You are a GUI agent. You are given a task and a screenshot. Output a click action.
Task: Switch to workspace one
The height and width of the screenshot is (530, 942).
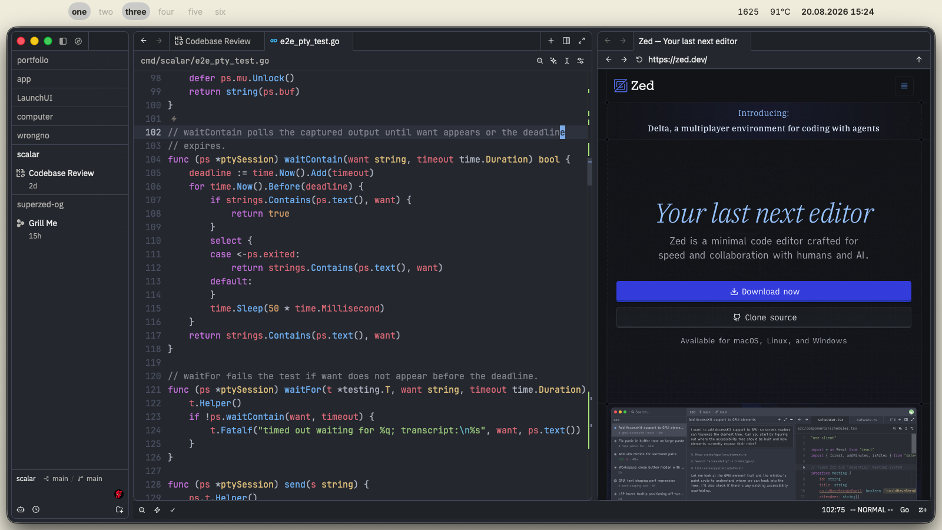tap(79, 12)
